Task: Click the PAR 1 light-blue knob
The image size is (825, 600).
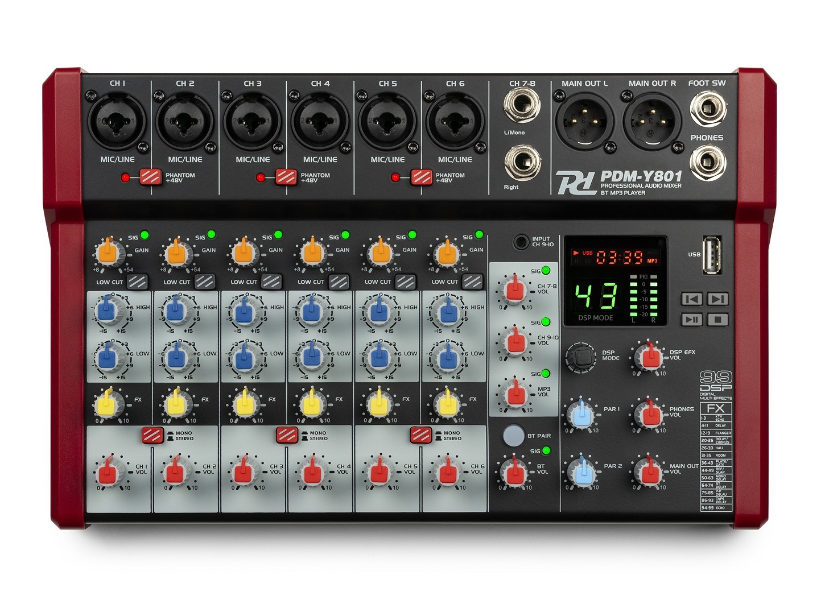Action: point(581,415)
